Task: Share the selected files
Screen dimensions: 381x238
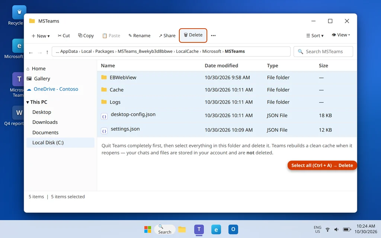Action: (x=167, y=35)
